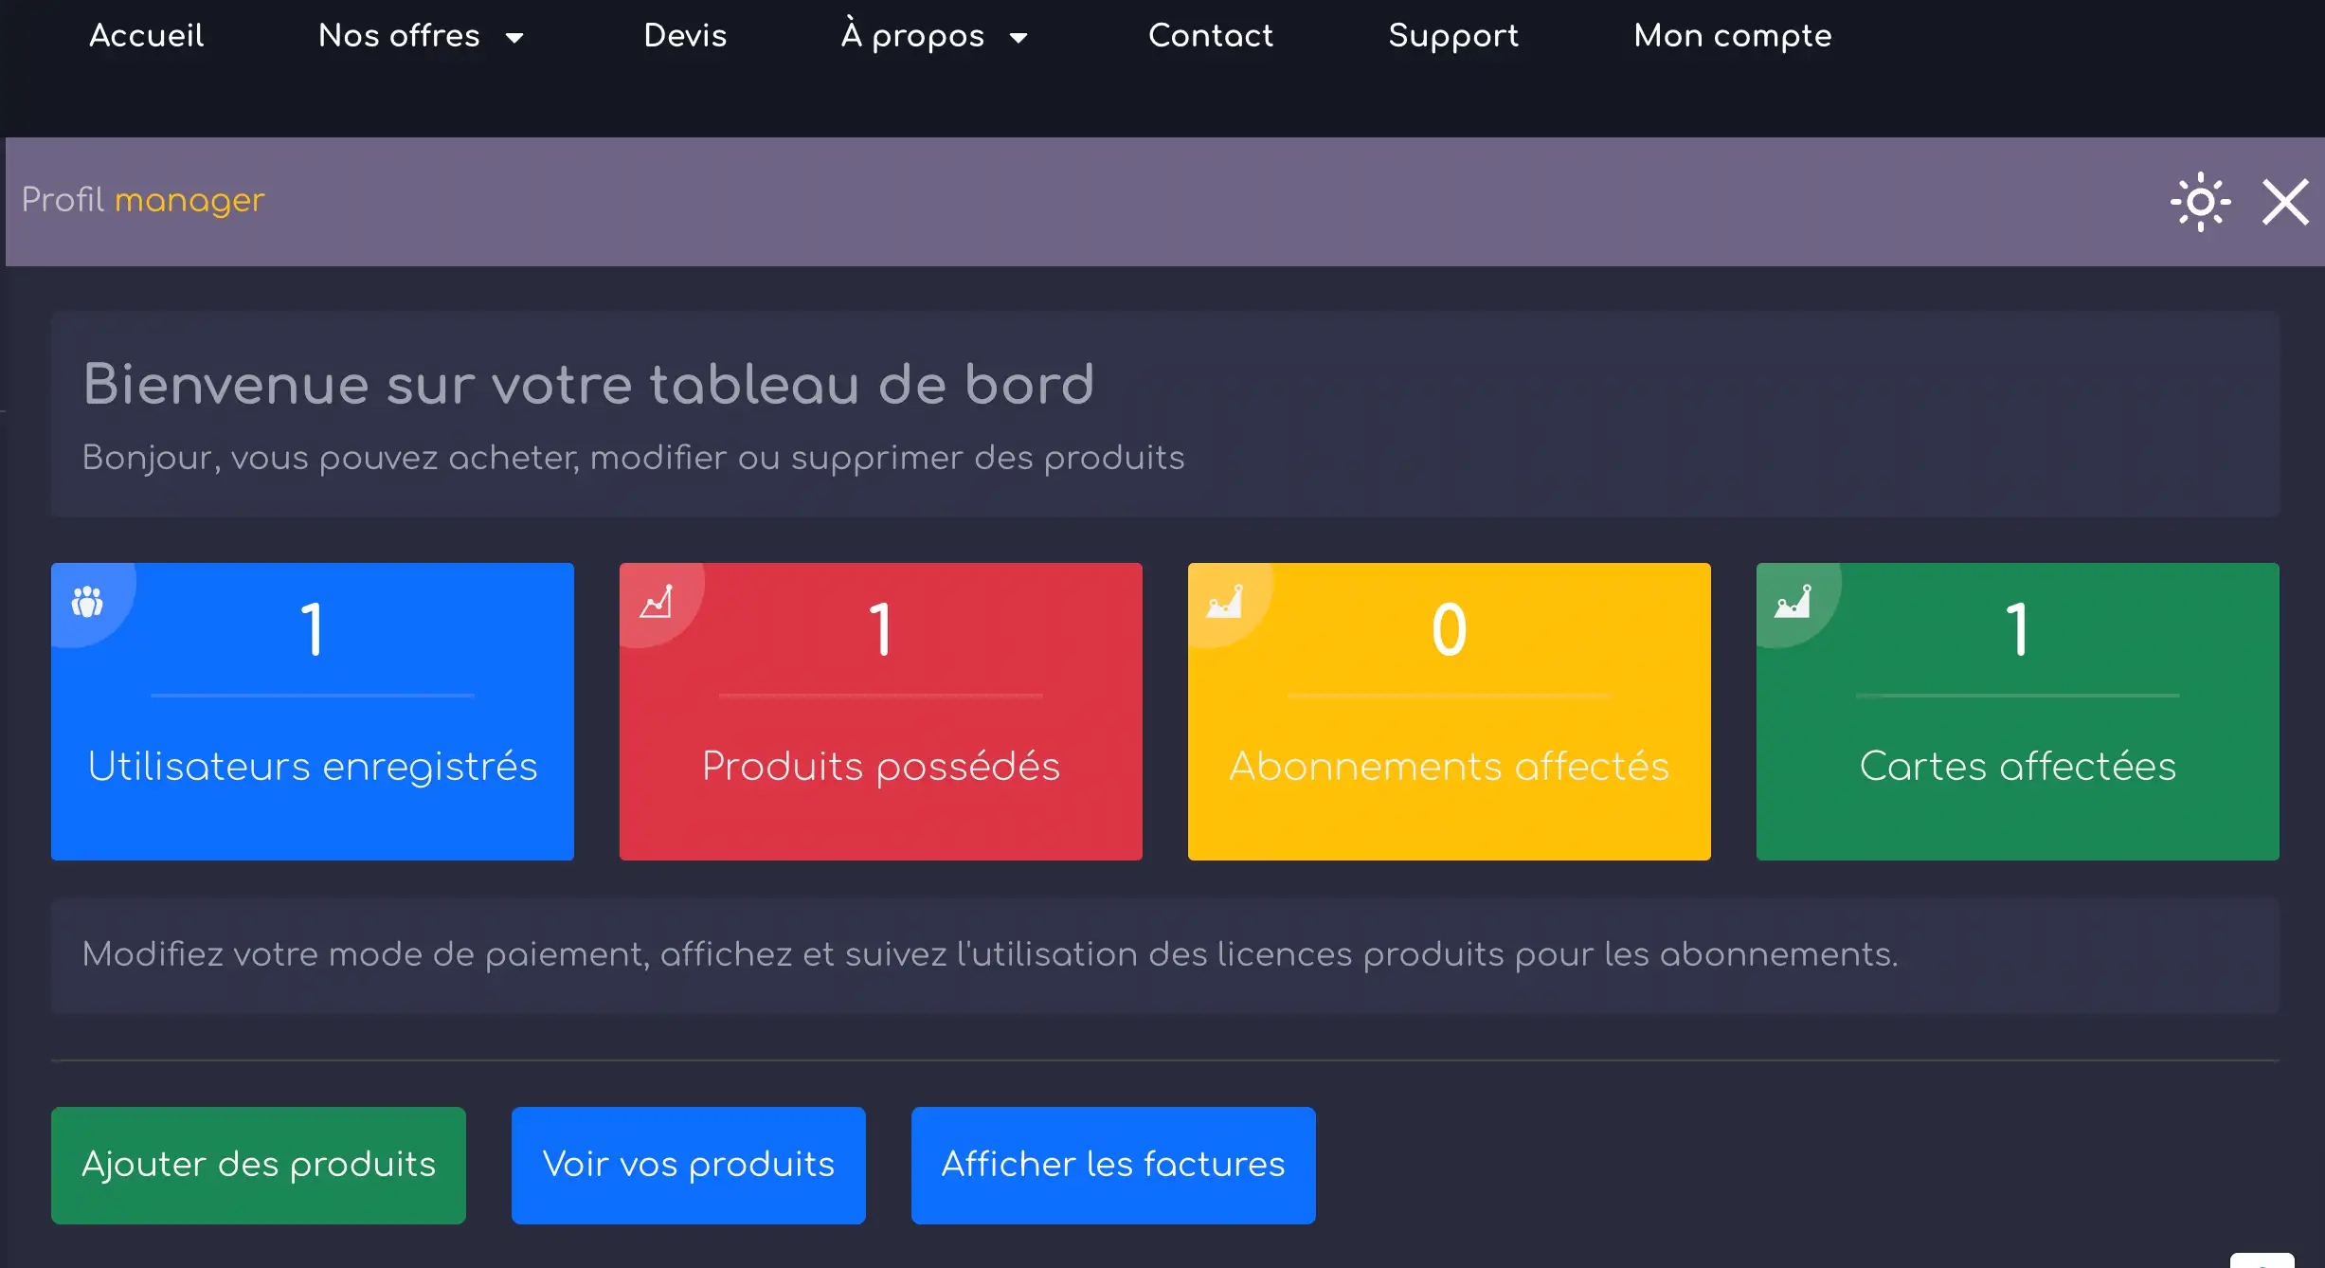
Task: Expand the À propos dropdown arrow
Action: pyautogui.click(x=1018, y=38)
